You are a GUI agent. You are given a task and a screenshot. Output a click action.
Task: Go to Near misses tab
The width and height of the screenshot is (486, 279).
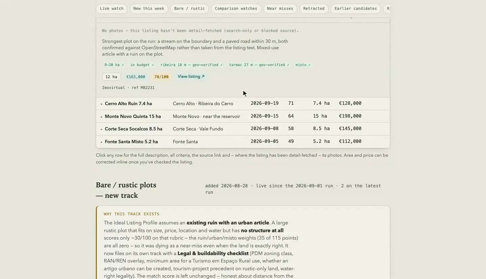[280, 9]
